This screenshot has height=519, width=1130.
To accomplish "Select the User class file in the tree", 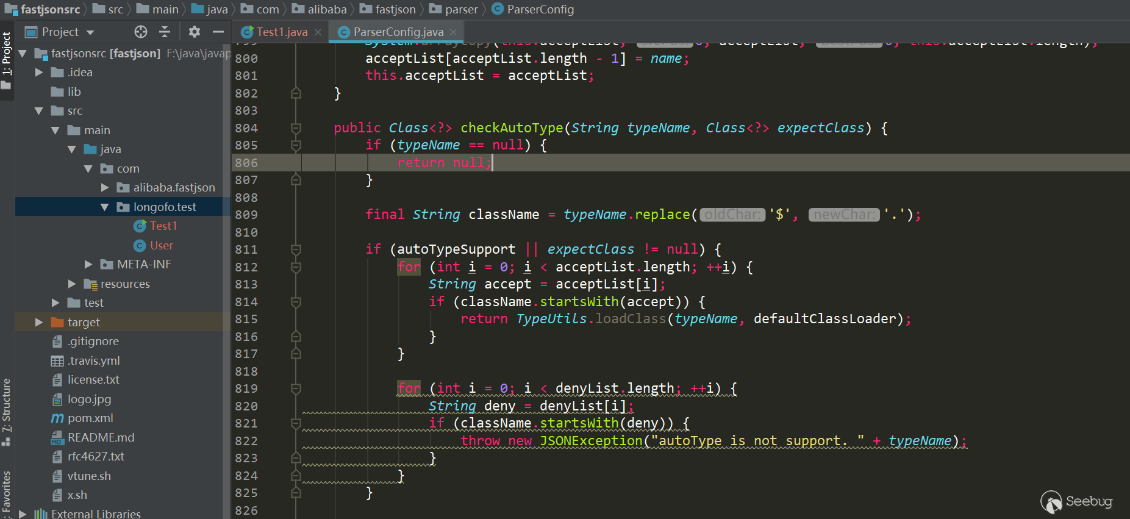I will (x=154, y=245).
